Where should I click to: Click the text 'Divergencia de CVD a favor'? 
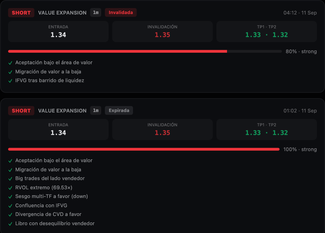coord(48,214)
